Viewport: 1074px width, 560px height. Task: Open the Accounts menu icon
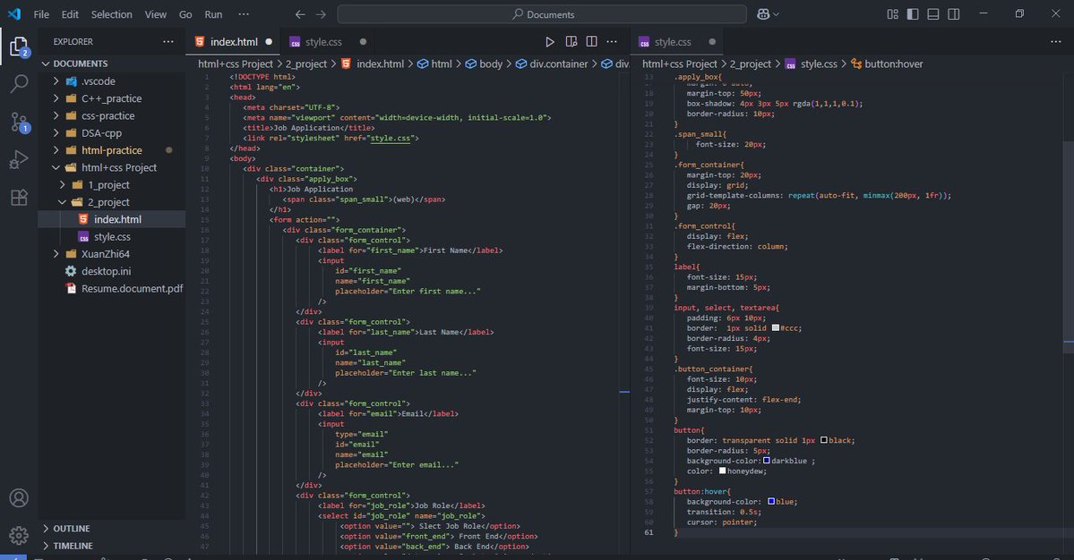click(19, 497)
